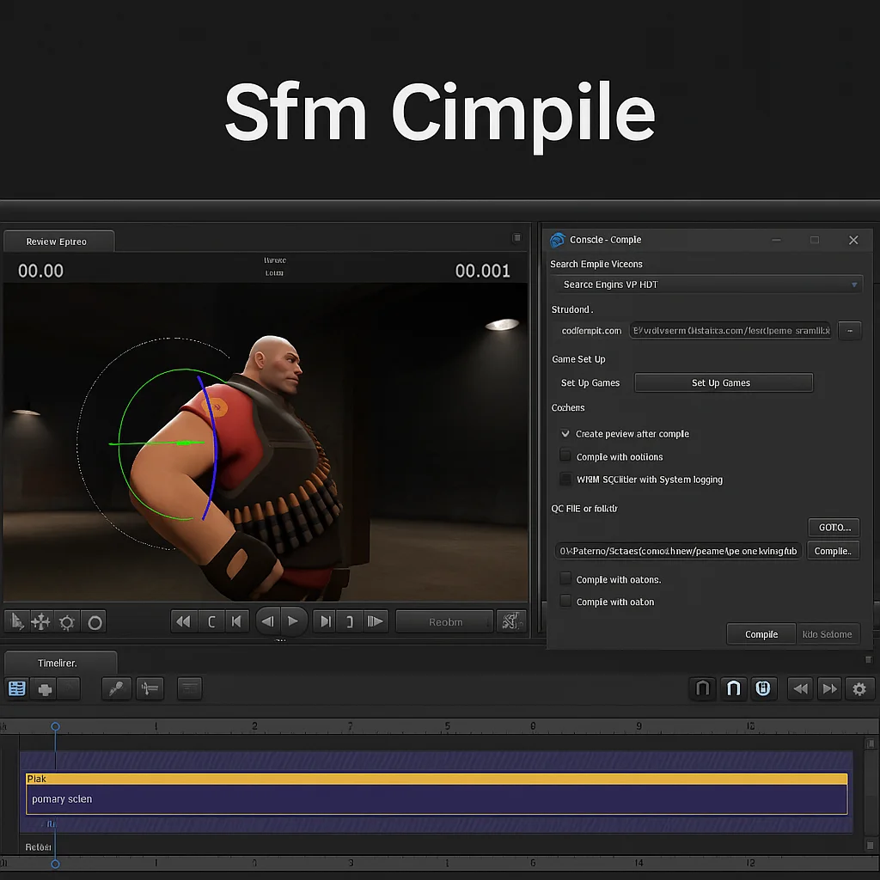Jump to last frame button

326,622
